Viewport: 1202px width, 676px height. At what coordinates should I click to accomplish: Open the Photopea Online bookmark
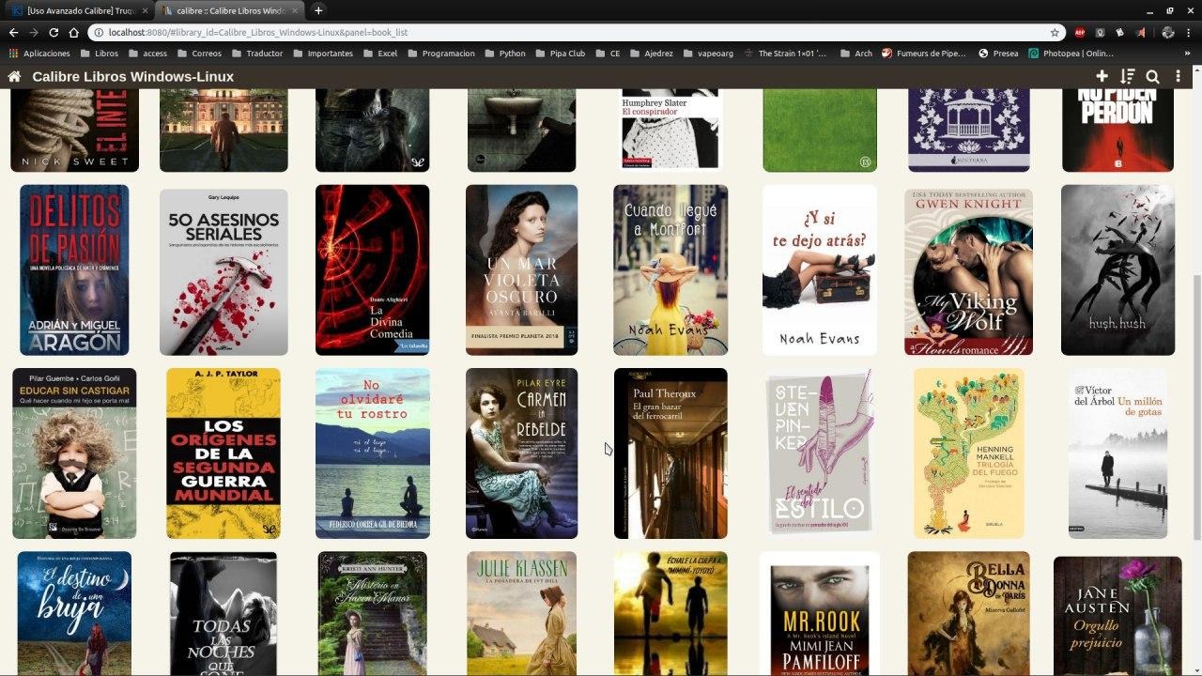[x=1071, y=54]
